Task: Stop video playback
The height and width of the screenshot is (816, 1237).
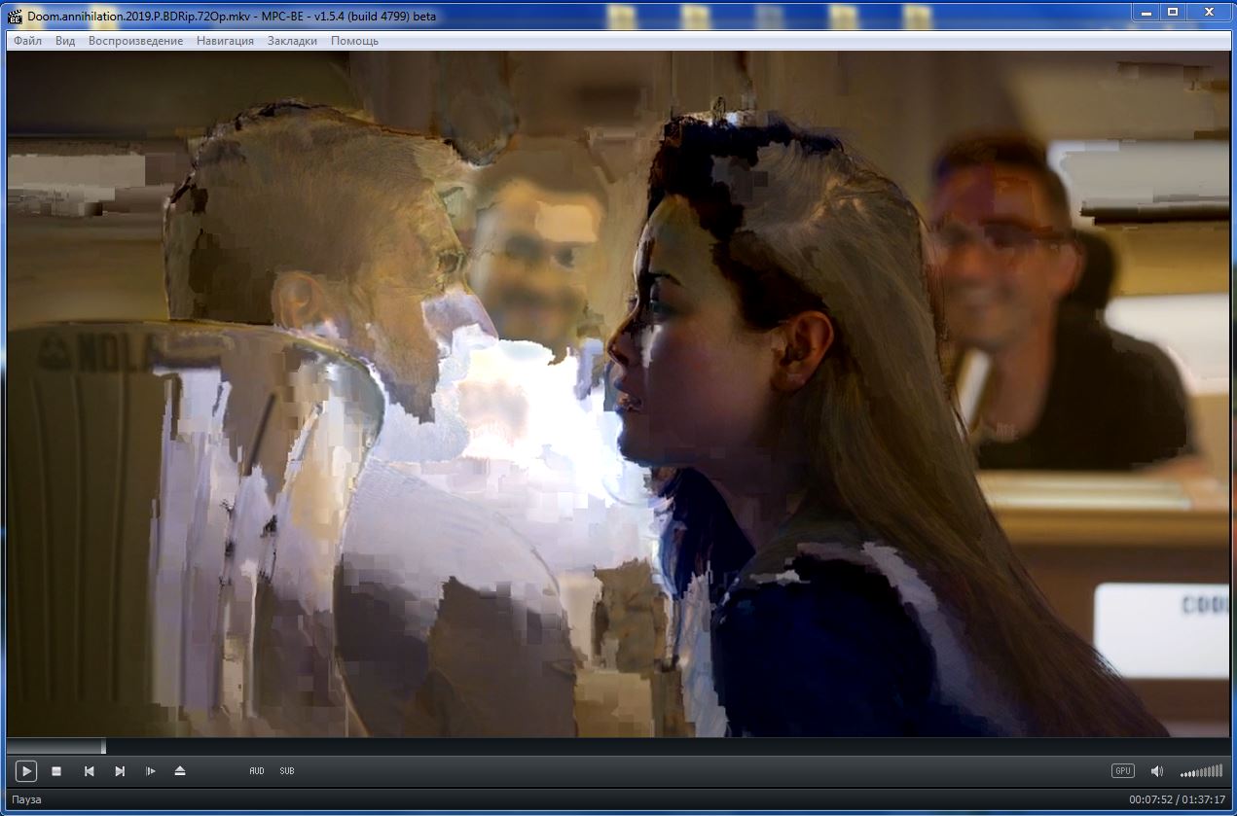Action: (x=56, y=771)
